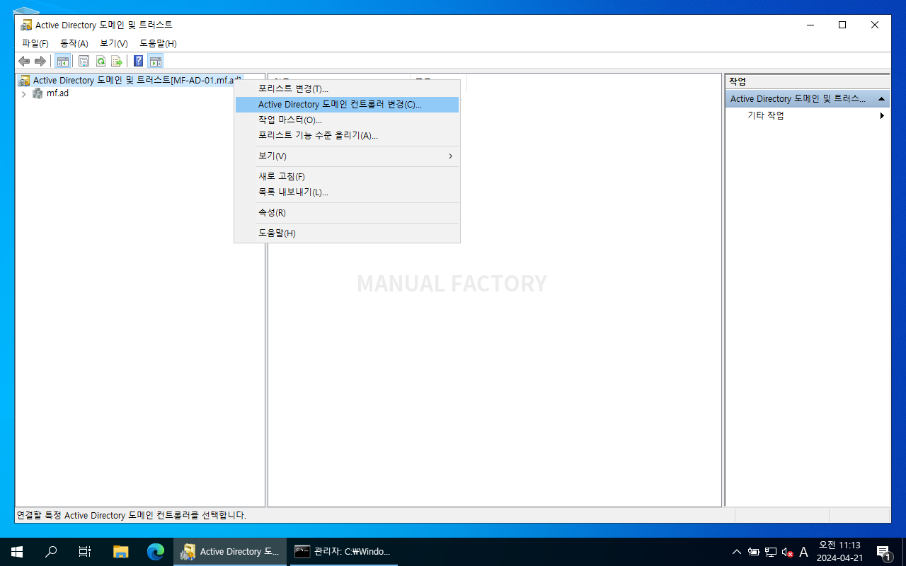Open the 파일(F) menu
This screenshot has height=566, width=906.
point(35,44)
